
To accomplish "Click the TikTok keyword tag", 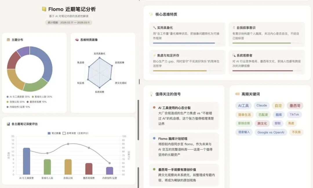I will click(x=294, y=115).
